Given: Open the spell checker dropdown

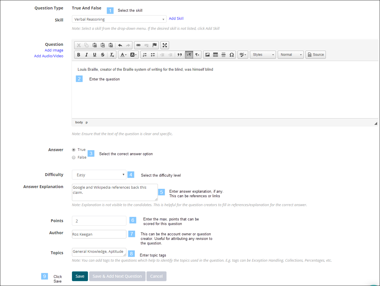Looking at the screenshot, I should click(x=243, y=55).
